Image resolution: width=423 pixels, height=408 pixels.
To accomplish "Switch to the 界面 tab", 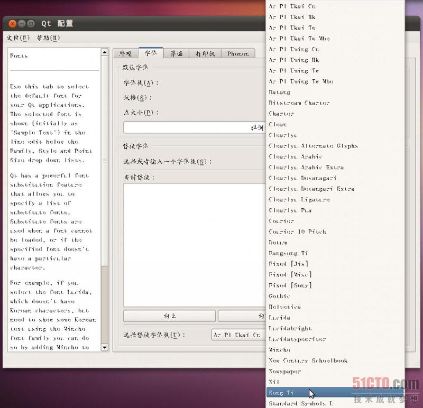I will pos(176,53).
